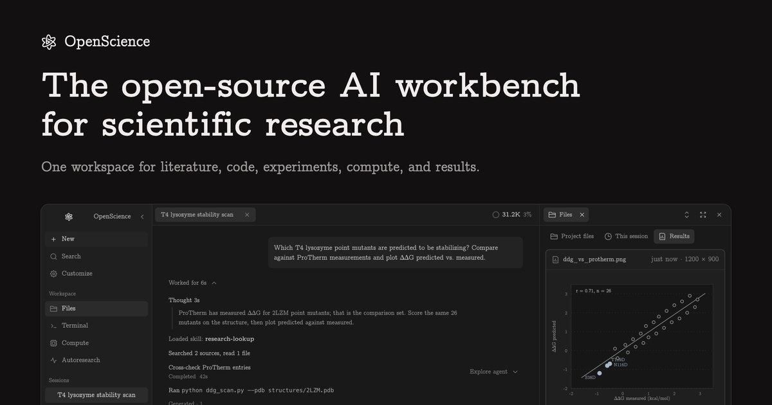Click the ddg_vs_protherm.png file icon

[556, 259]
